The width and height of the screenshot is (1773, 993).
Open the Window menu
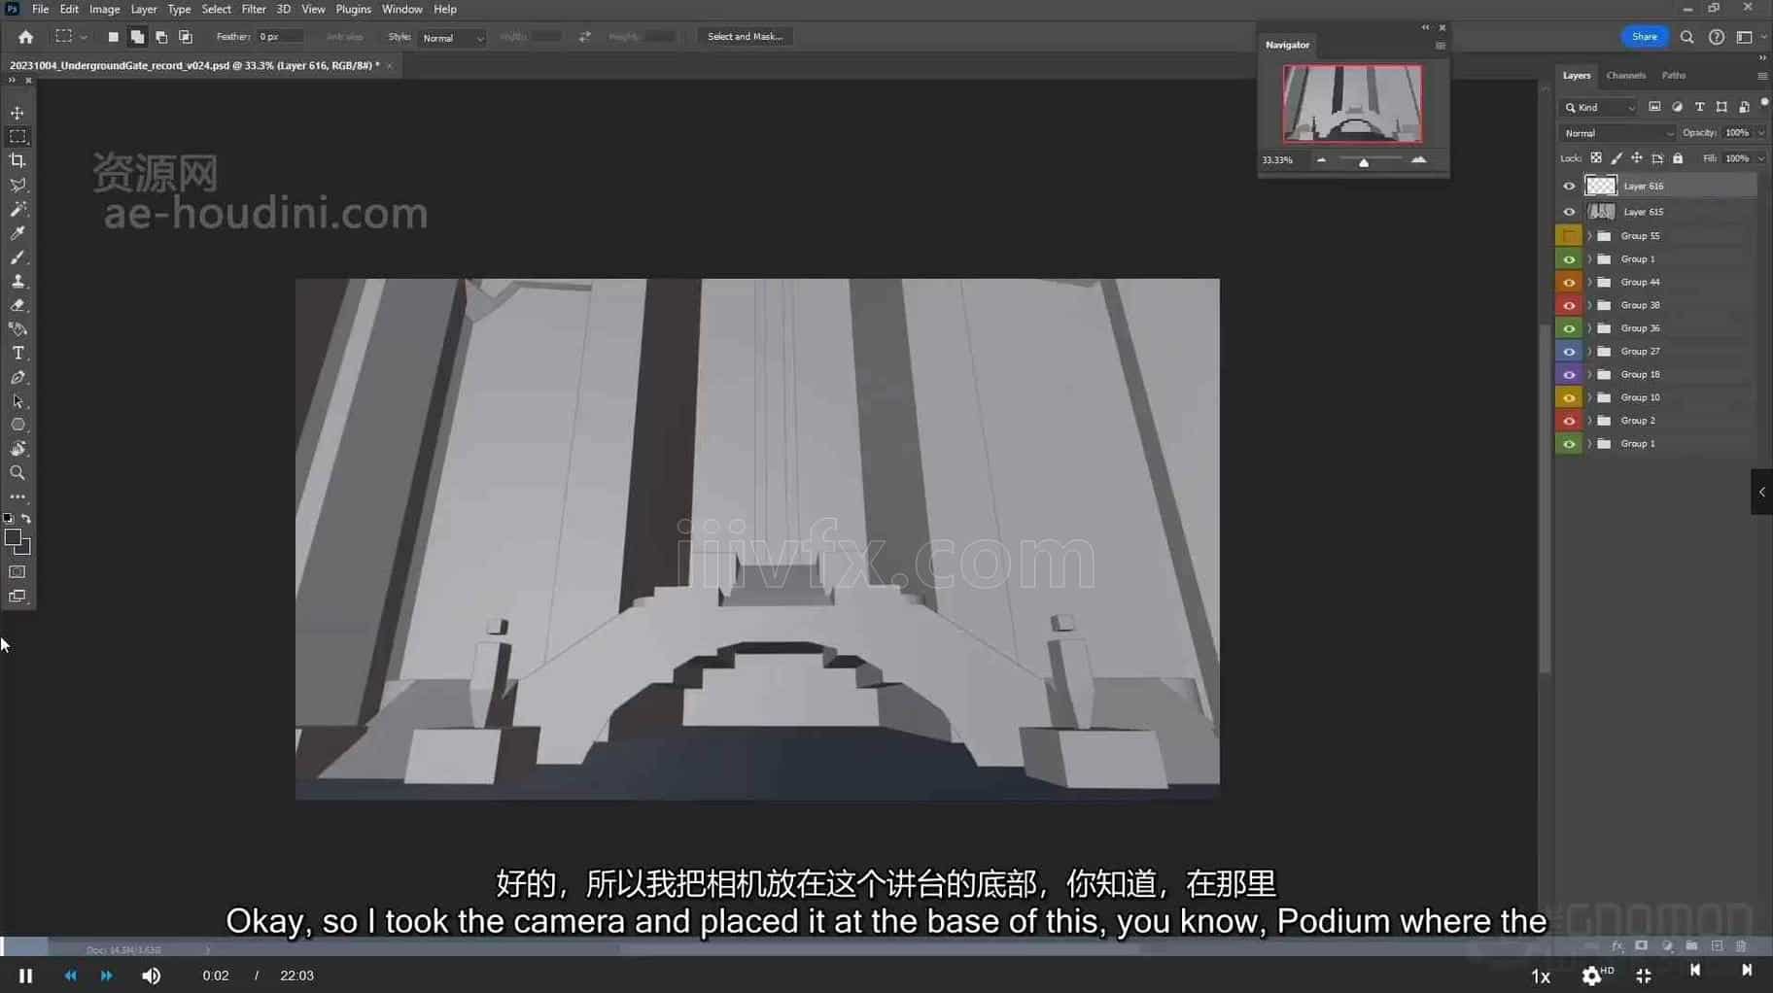click(401, 9)
